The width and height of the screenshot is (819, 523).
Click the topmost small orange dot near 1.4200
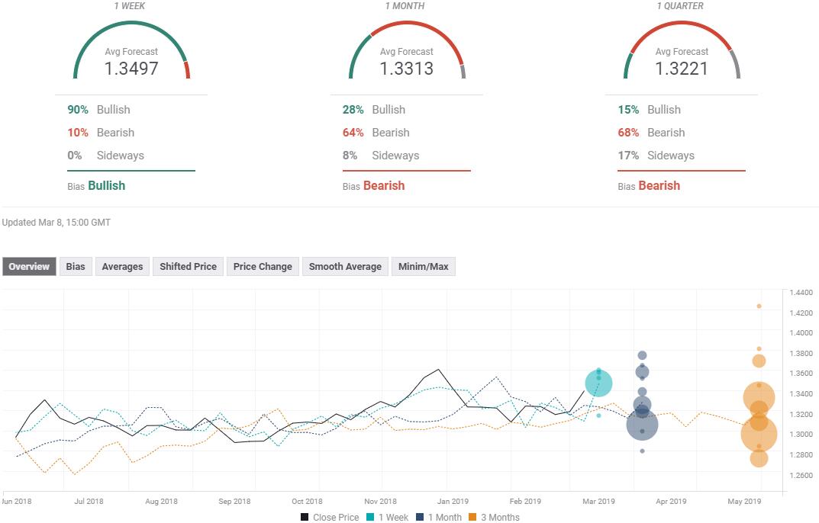point(759,306)
